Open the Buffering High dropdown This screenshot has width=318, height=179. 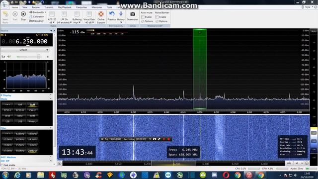coord(77,17)
